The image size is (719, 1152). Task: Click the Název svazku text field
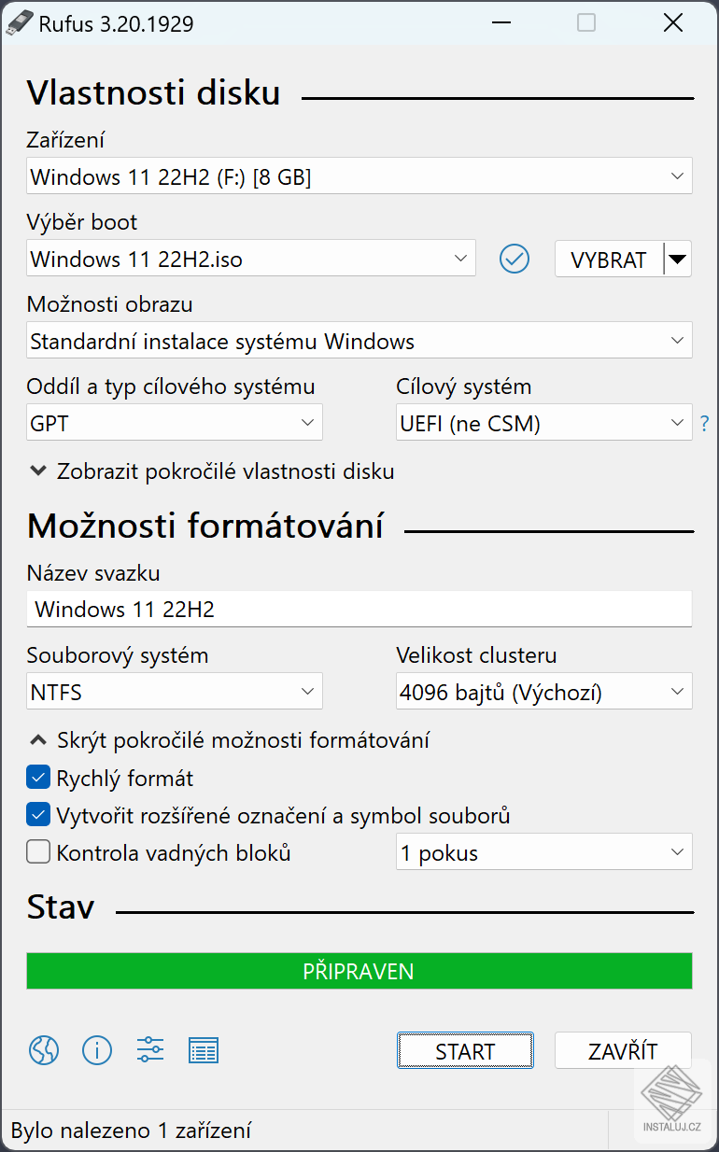coord(359,610)
